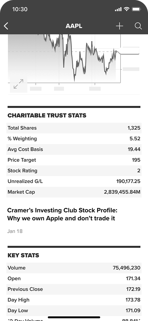Select the Volume row in Key Stats

pyautogui.click(x=74, y=268)
